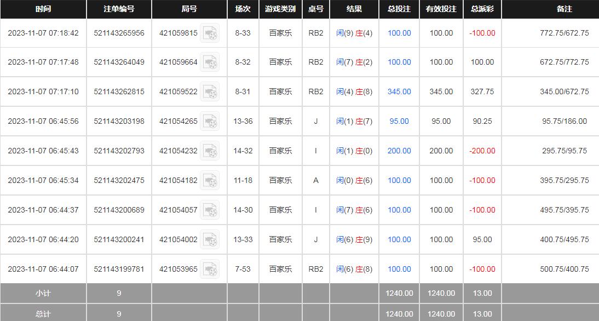Open total bet 200.00 link
The width and height of the screenshot is (599, 321).
399,151
